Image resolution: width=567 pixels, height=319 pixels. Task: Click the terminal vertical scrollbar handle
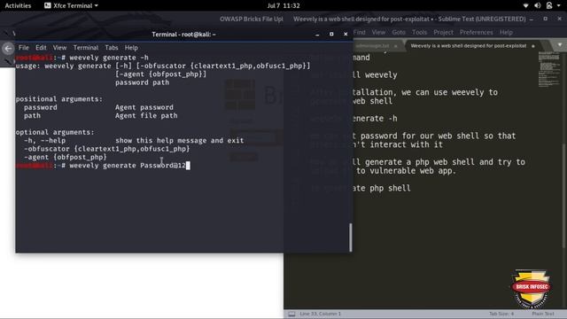tap(351, 237)
